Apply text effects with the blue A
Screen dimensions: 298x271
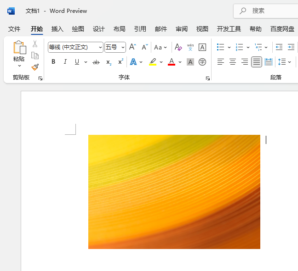click(133, 62)
